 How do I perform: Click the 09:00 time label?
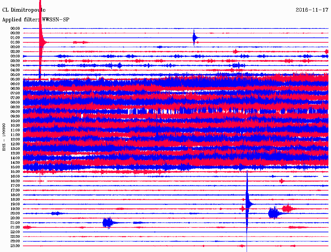click(x=15, y=112)
